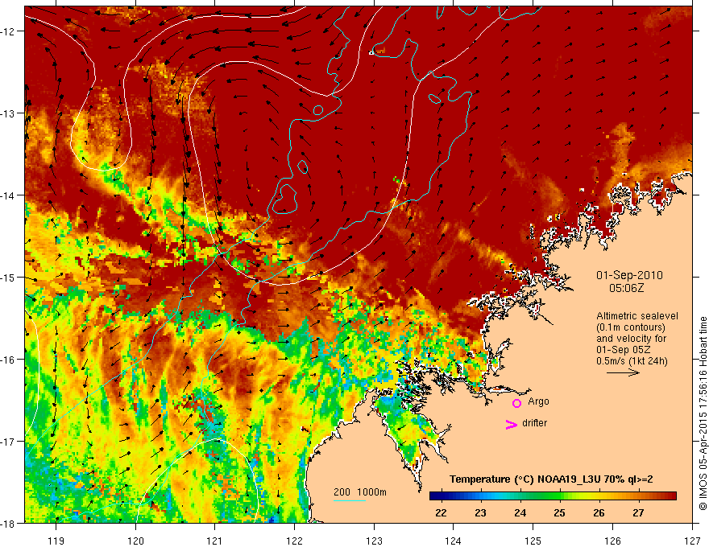
Task: Click the 26 value under color bar
Action: click(x=599, y=513)
